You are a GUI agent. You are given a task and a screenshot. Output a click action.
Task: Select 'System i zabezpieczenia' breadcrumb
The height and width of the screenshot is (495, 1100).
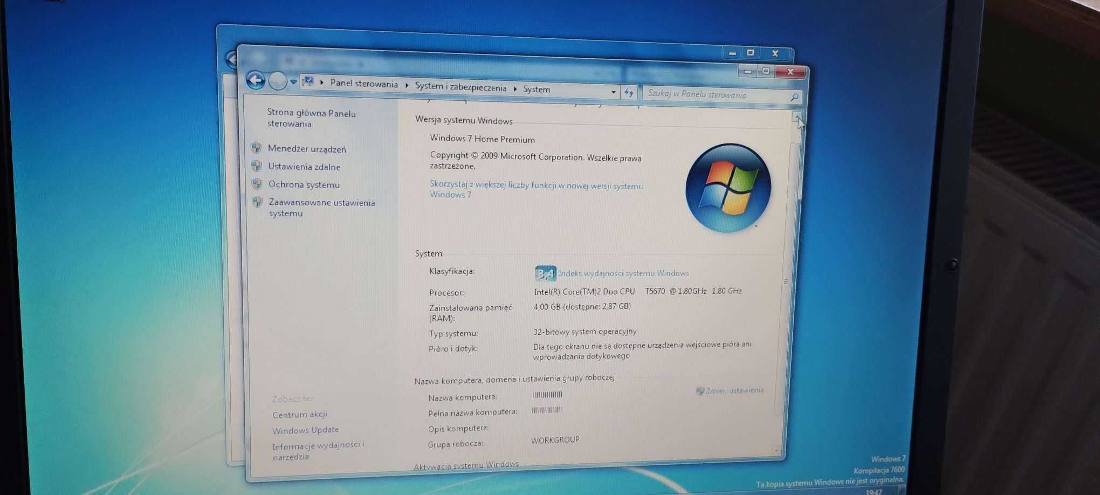[461, 87]
